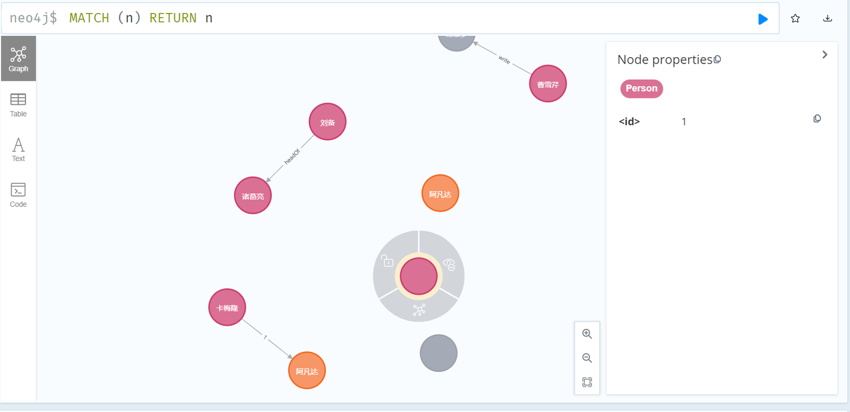Click the Person label badge

point(641,88)
